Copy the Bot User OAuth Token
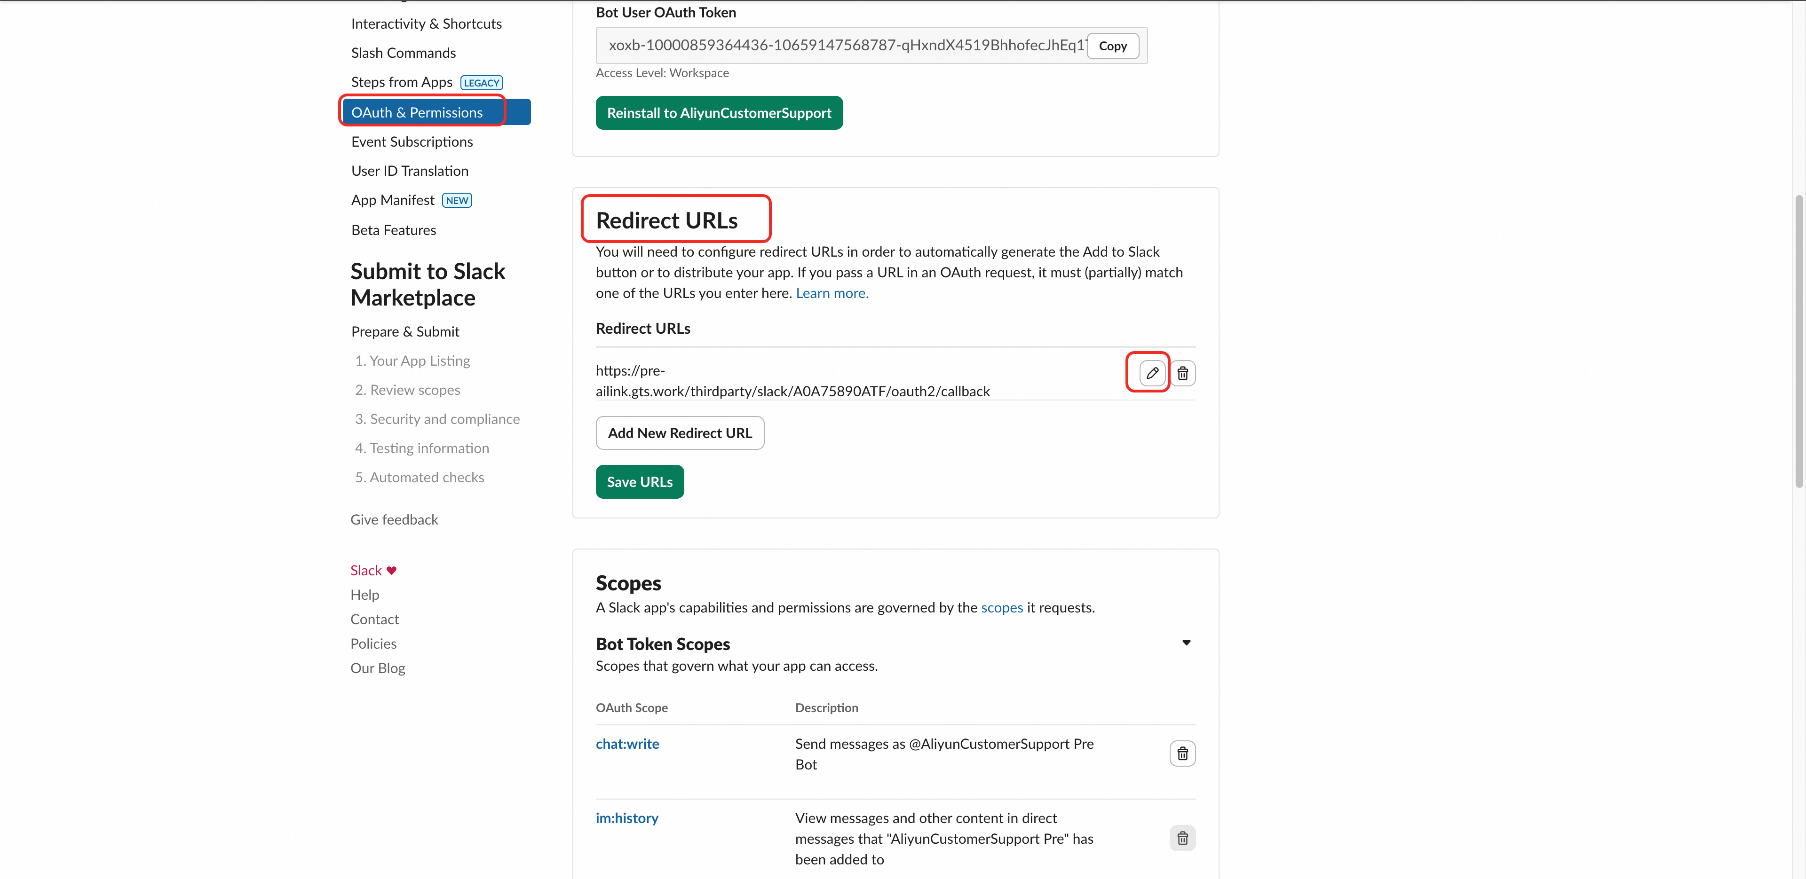Image resolution: width=1806 pixels, height=879 pixels. (x=1113, y=46)
